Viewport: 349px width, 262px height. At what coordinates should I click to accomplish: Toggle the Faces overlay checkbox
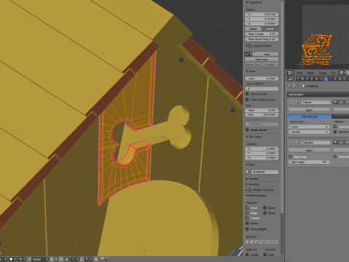[247, 207]
